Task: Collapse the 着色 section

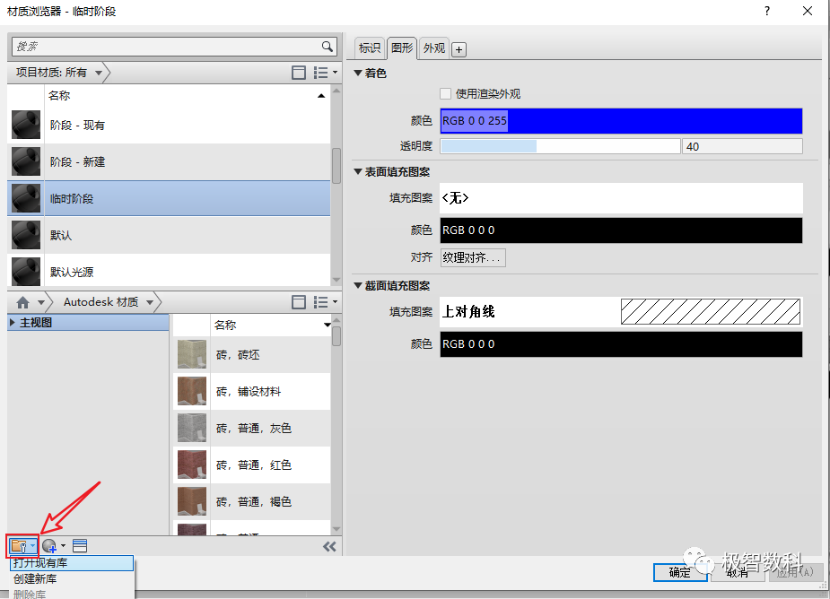Action: click(x=358, y=73)
